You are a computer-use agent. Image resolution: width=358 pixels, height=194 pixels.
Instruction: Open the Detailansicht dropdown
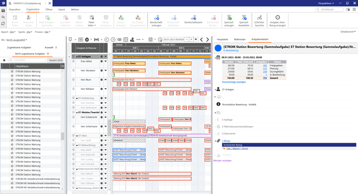click(348, 32)
